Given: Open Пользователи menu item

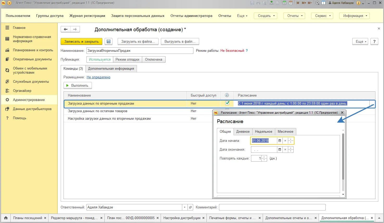Looking at the screenshot, I should (x=18, y=16).
